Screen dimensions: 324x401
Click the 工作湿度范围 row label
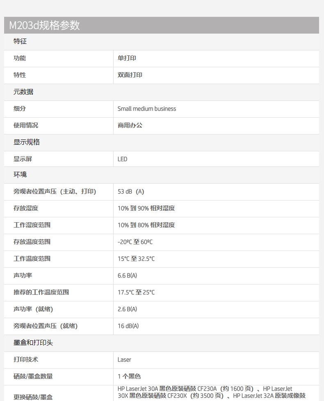click(x=32, y=225)
